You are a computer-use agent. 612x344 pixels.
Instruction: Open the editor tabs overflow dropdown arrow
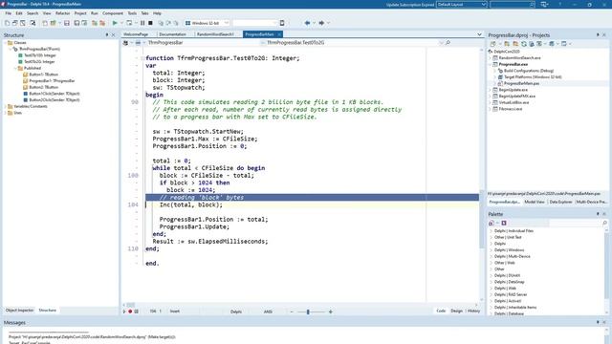tap(479, 34)
